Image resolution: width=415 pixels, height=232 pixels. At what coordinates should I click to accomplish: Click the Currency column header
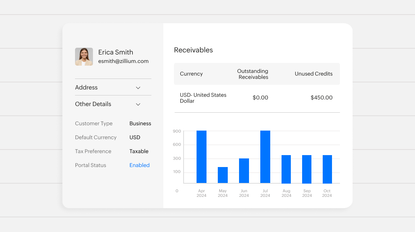(x=191, y=74)
